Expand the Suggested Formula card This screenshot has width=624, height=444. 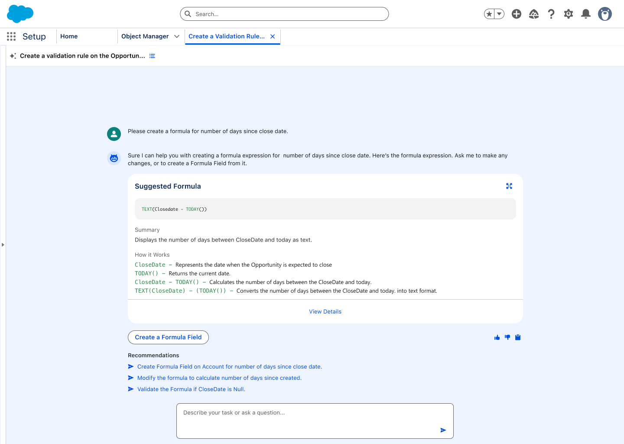point(509,186)
